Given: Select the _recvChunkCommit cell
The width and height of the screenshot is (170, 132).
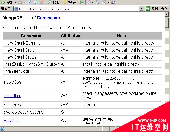Looking at the screenshot, I should 31,43.
